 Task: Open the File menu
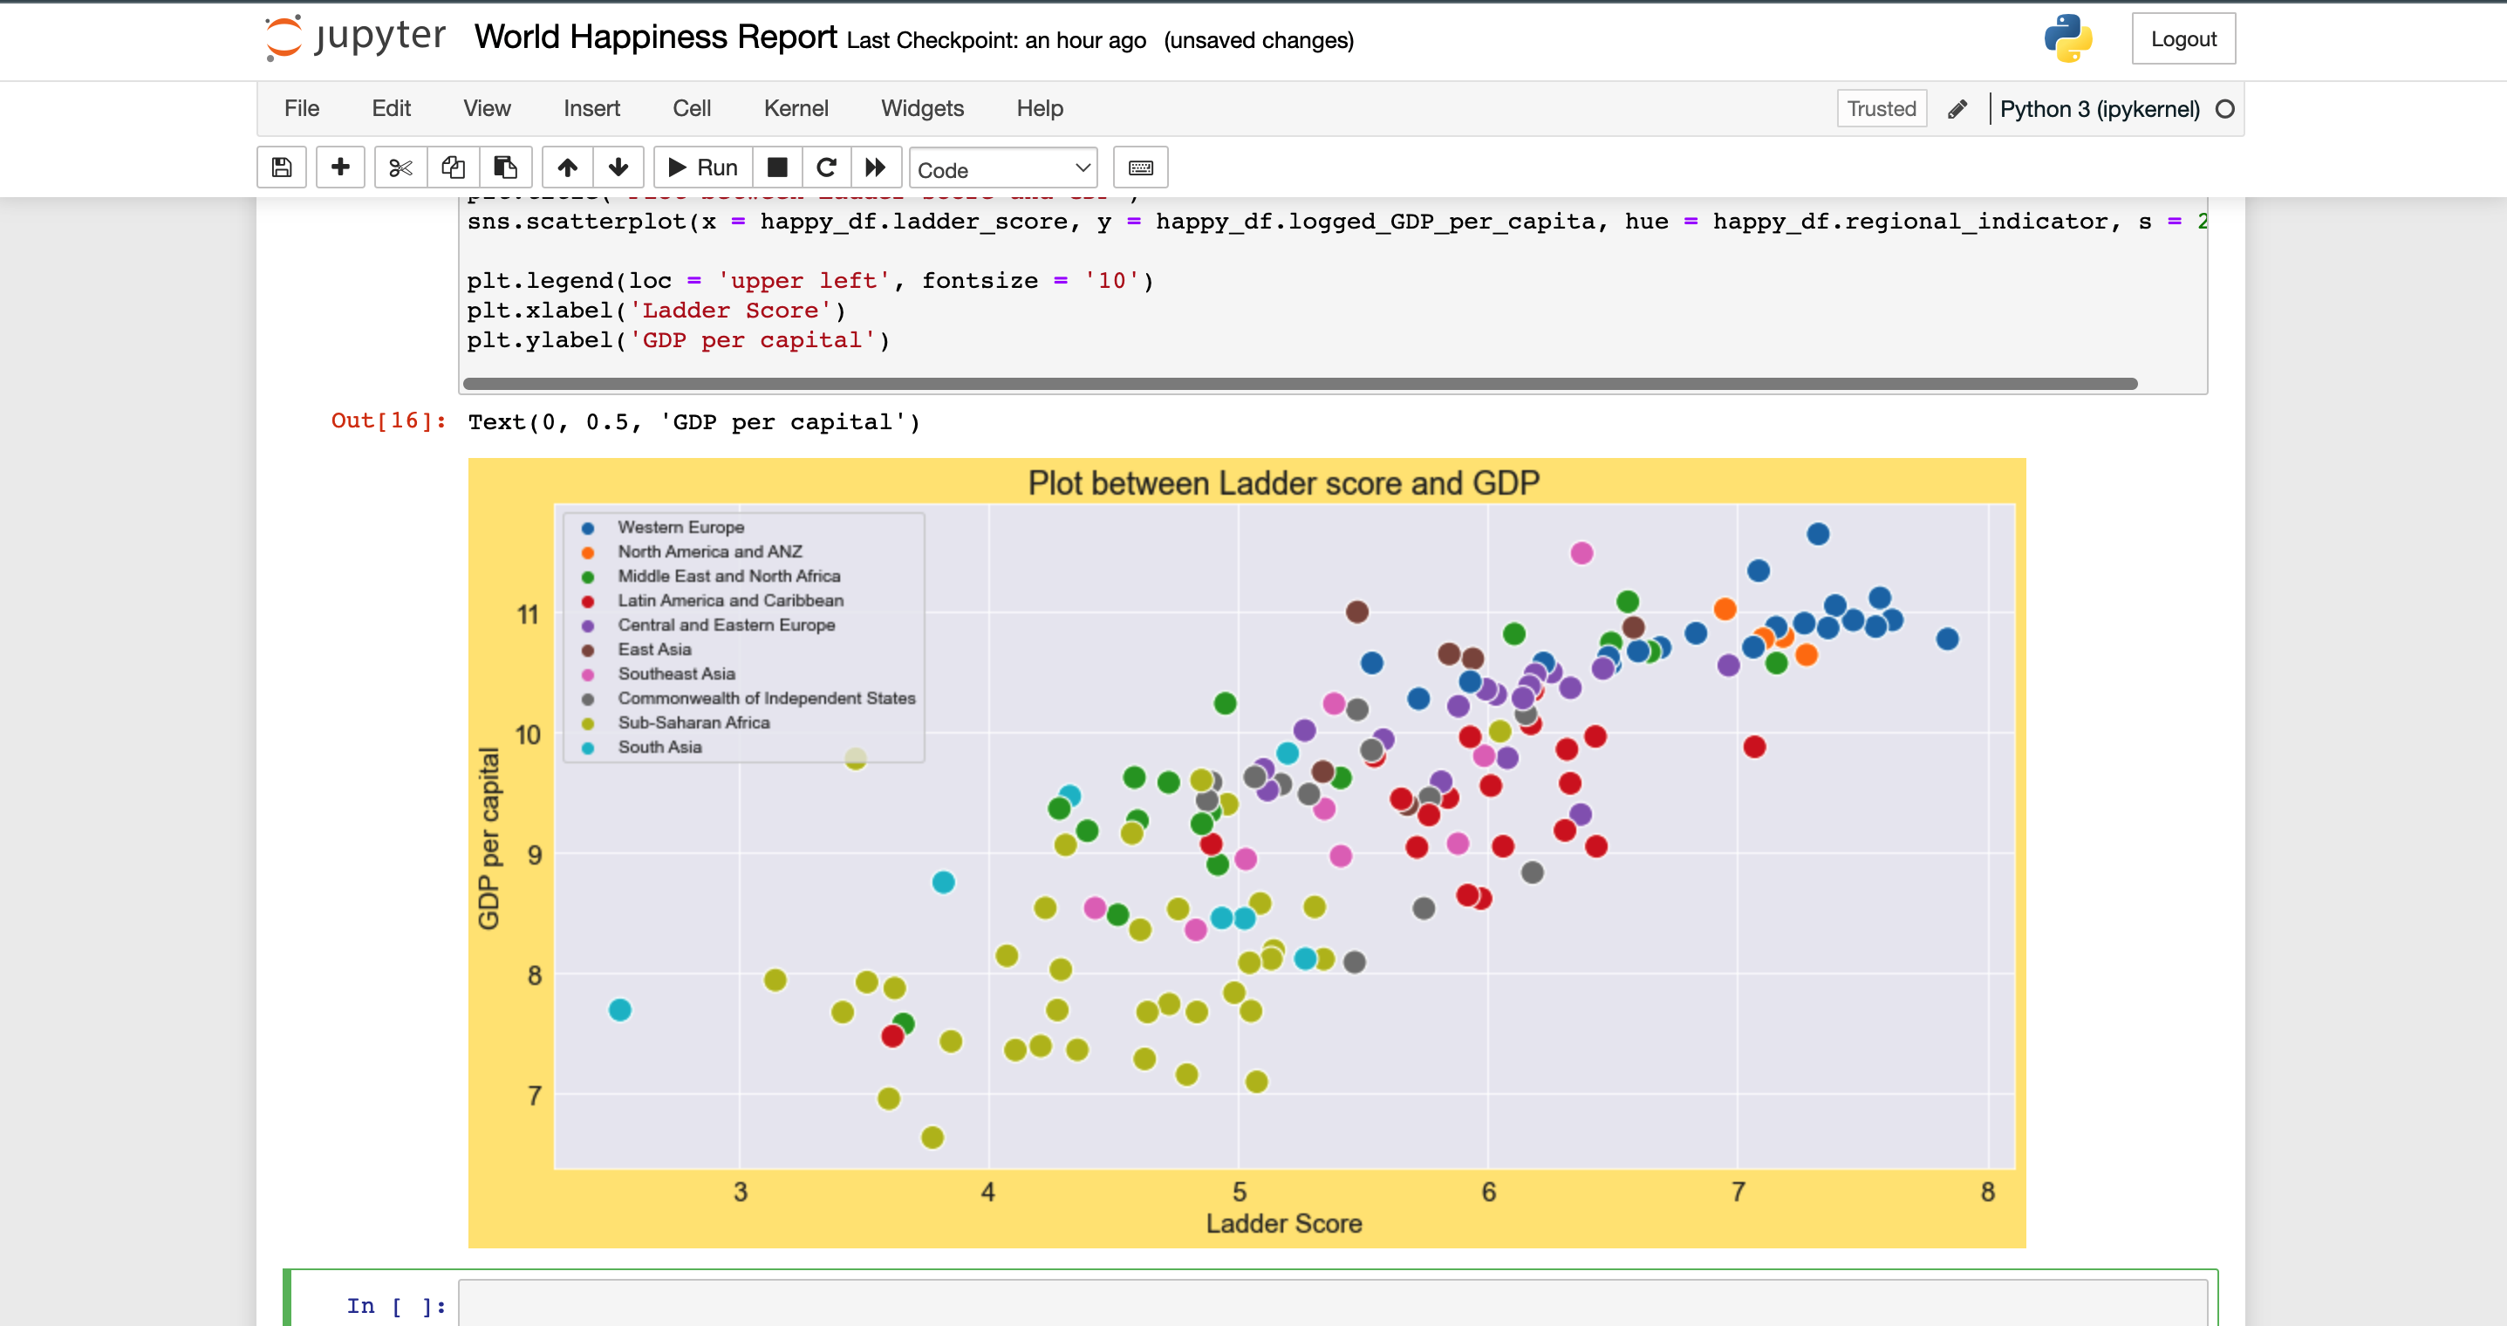point(302,108)
